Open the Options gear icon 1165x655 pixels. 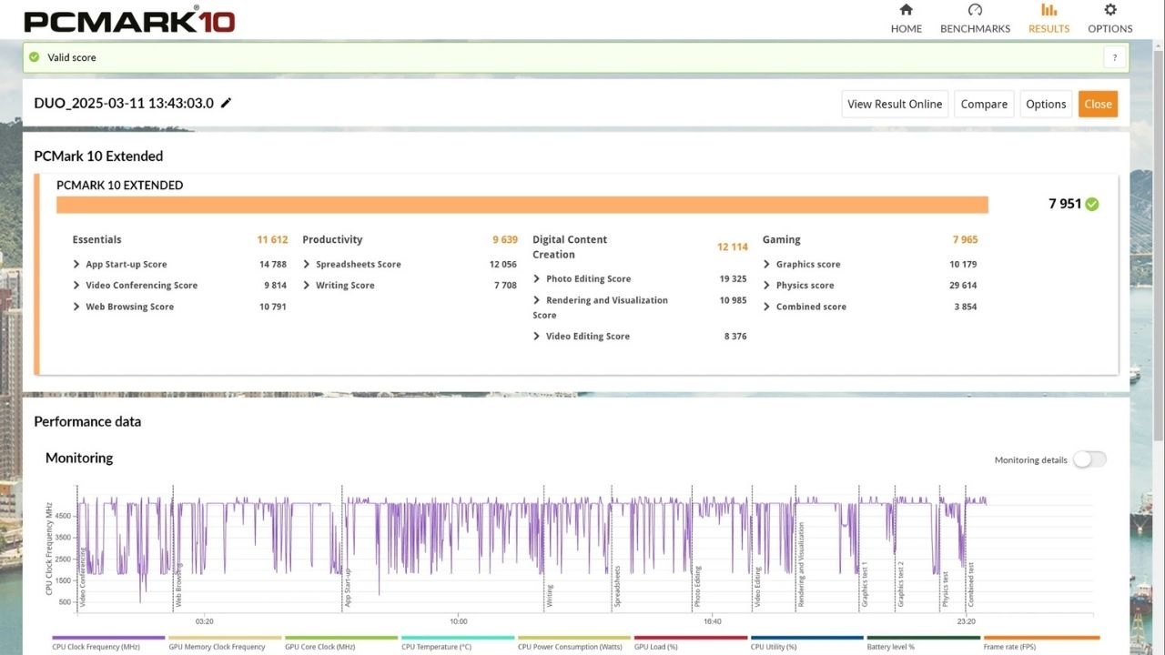point(1109,10)
